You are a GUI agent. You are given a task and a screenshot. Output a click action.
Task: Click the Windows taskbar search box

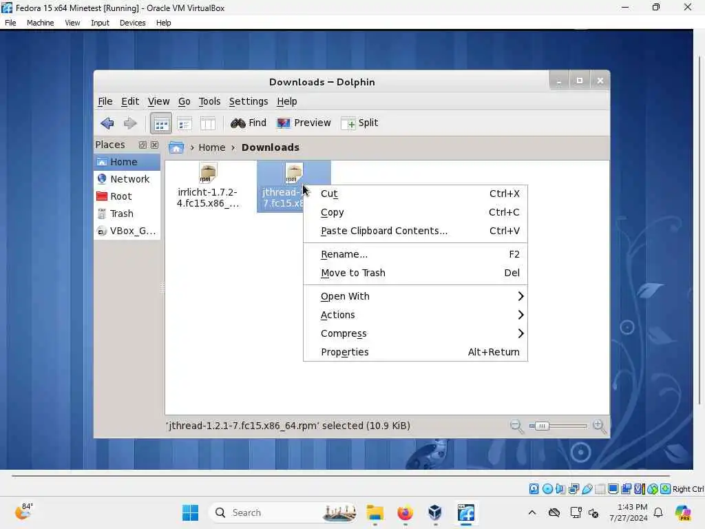[x=283, y=512]
